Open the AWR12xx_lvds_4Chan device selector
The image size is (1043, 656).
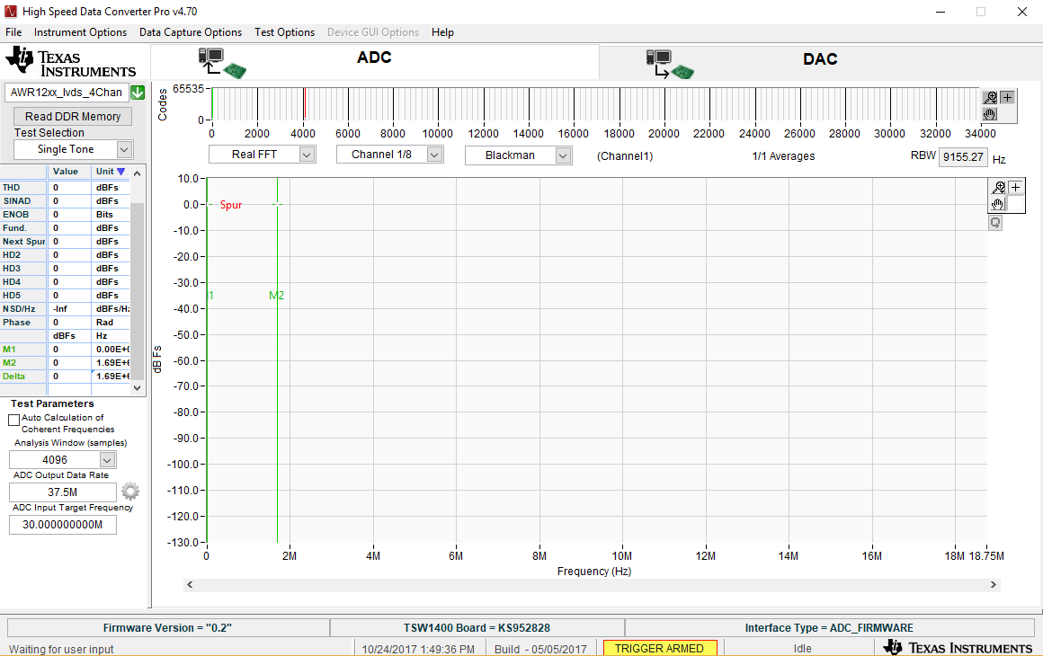pos(67,93)
